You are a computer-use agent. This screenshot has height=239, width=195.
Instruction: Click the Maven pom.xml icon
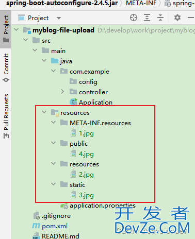tap(36, 226)
